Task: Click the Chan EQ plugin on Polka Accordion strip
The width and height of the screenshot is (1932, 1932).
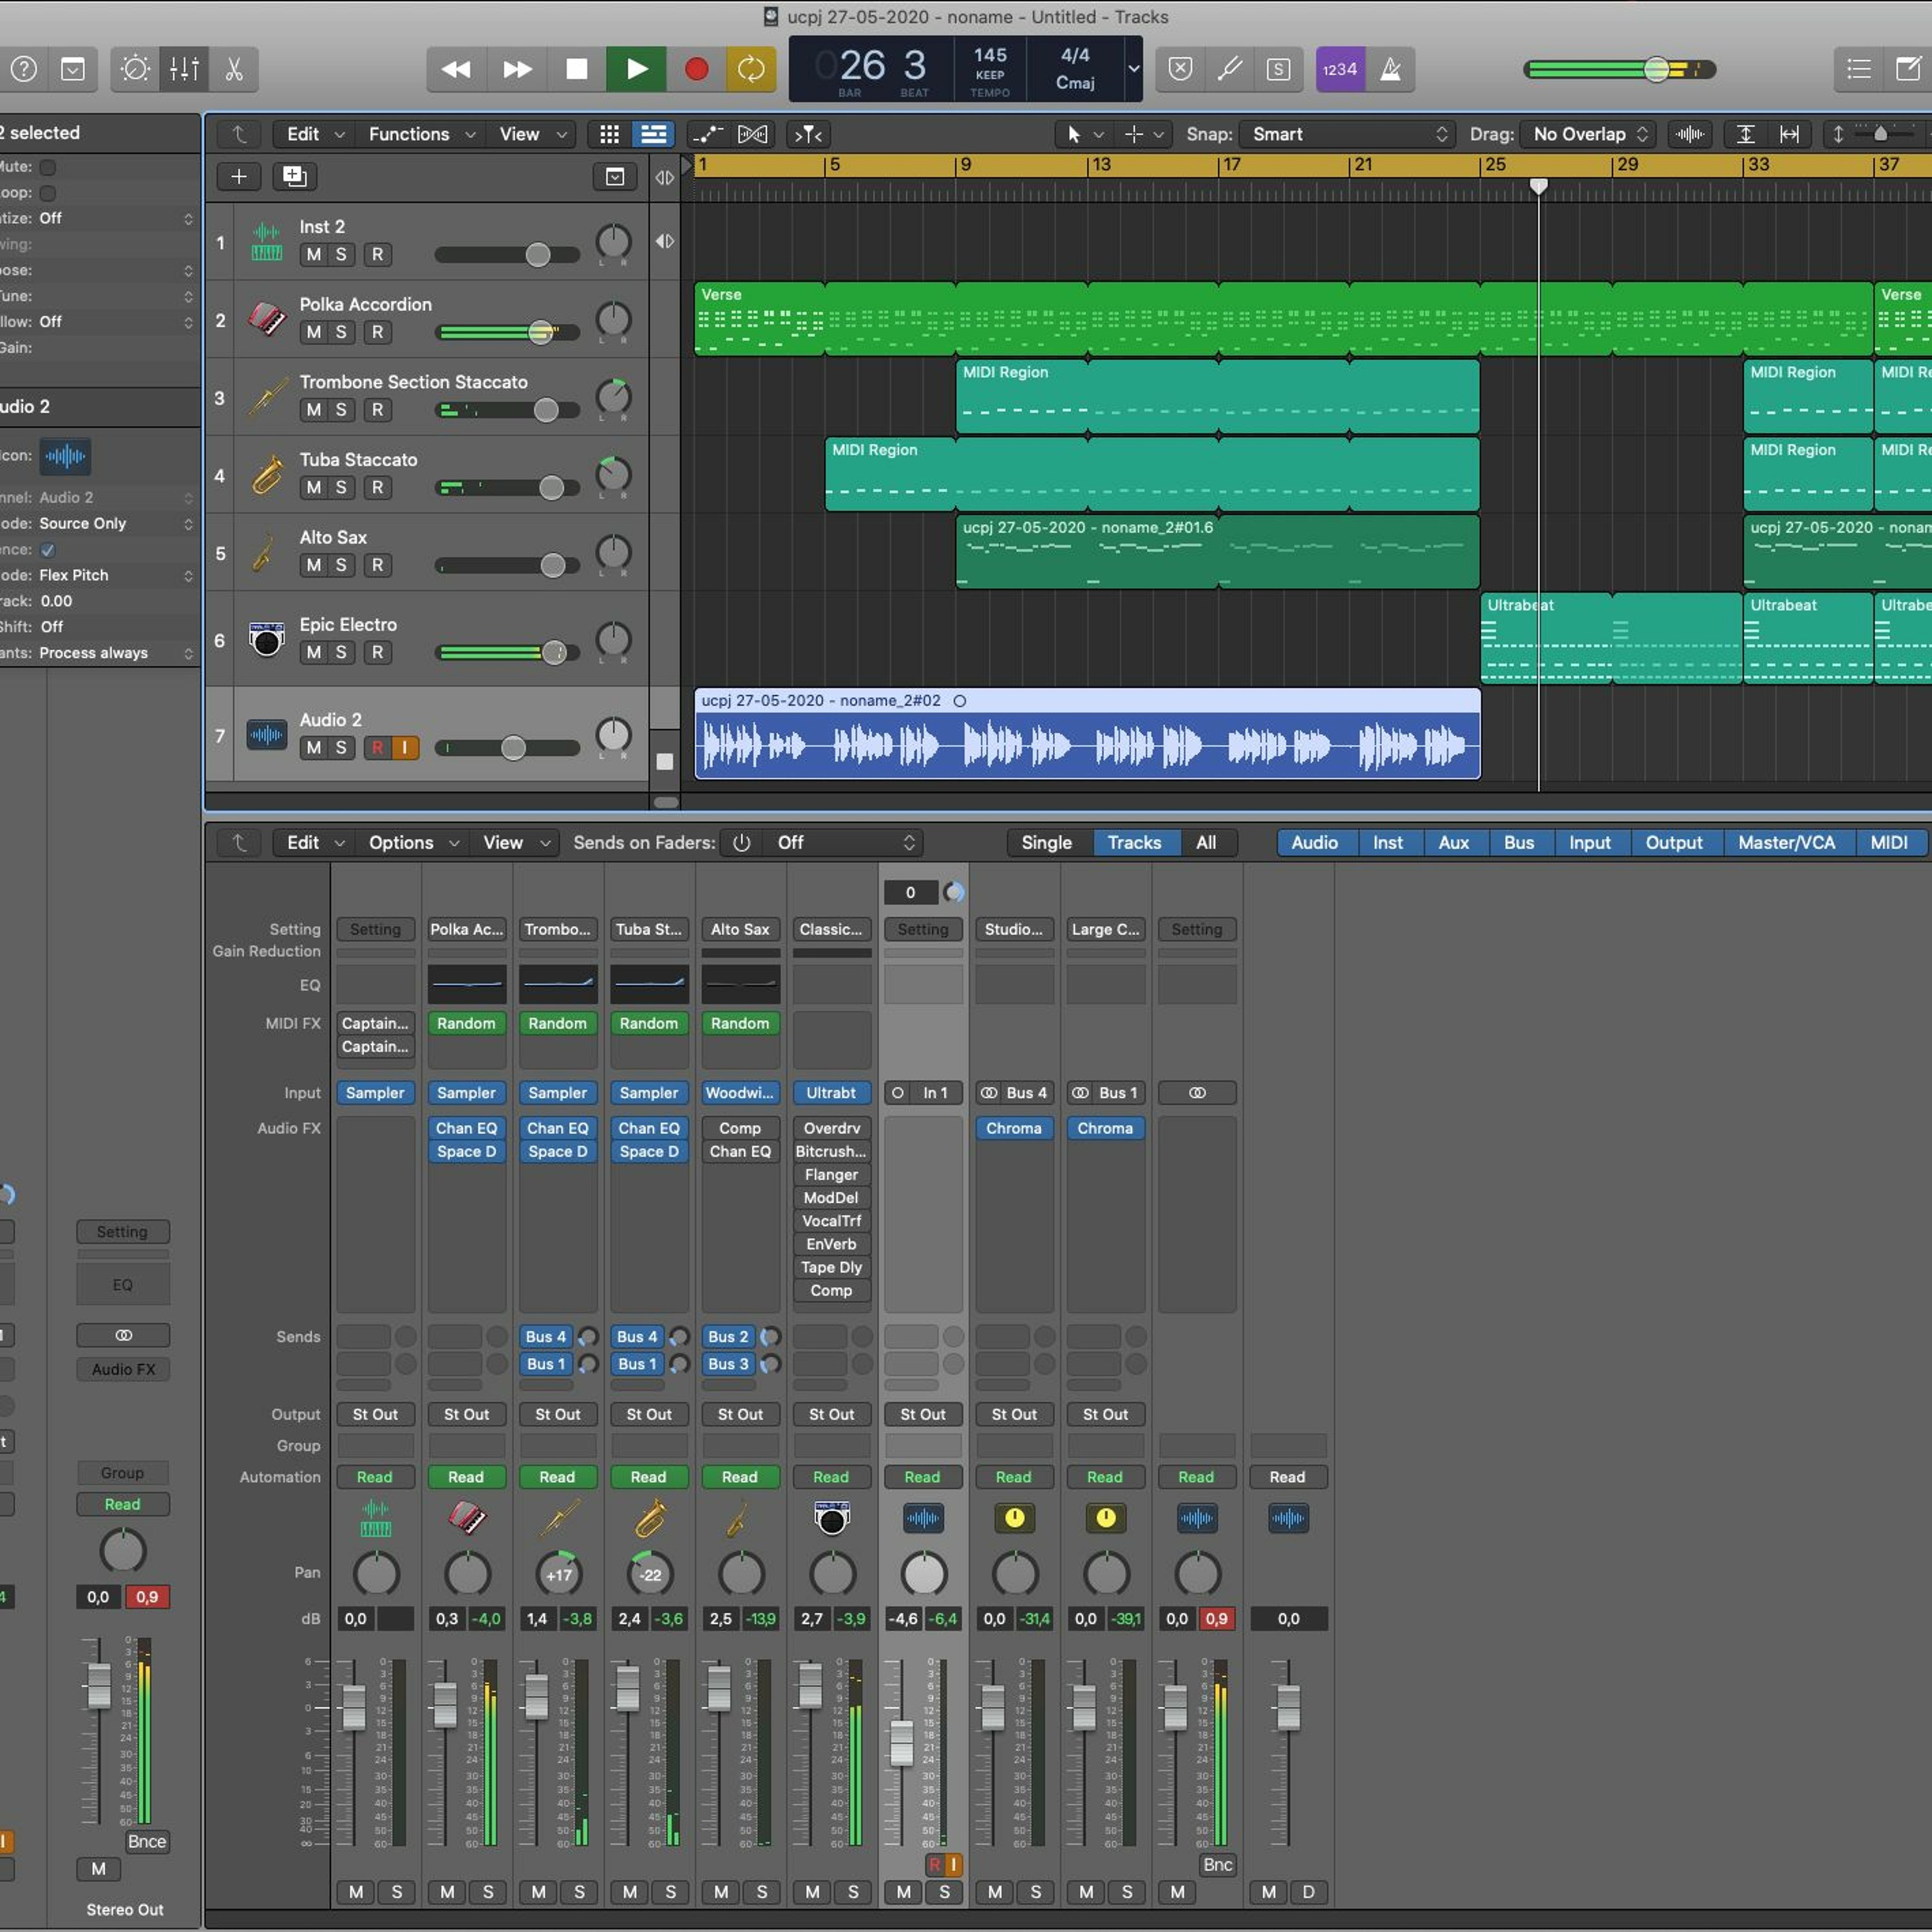Action: pyautogui.click(x=466, y=1128)
